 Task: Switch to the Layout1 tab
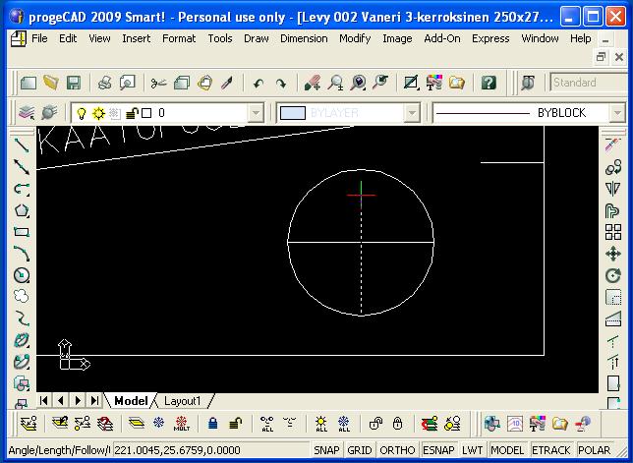pyautogui.click(x=182, y=401)
